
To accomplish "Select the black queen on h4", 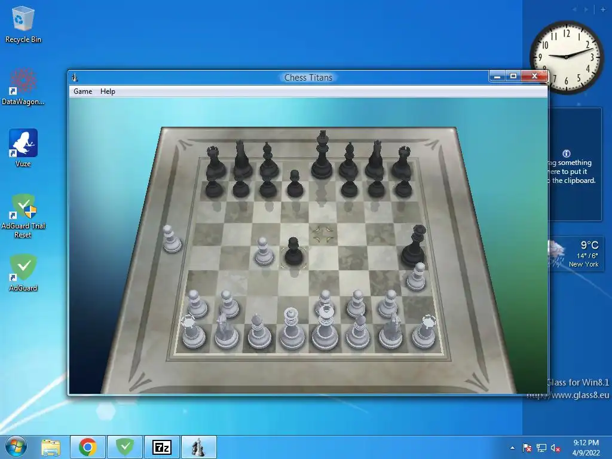I will click(x=414, y=246).
